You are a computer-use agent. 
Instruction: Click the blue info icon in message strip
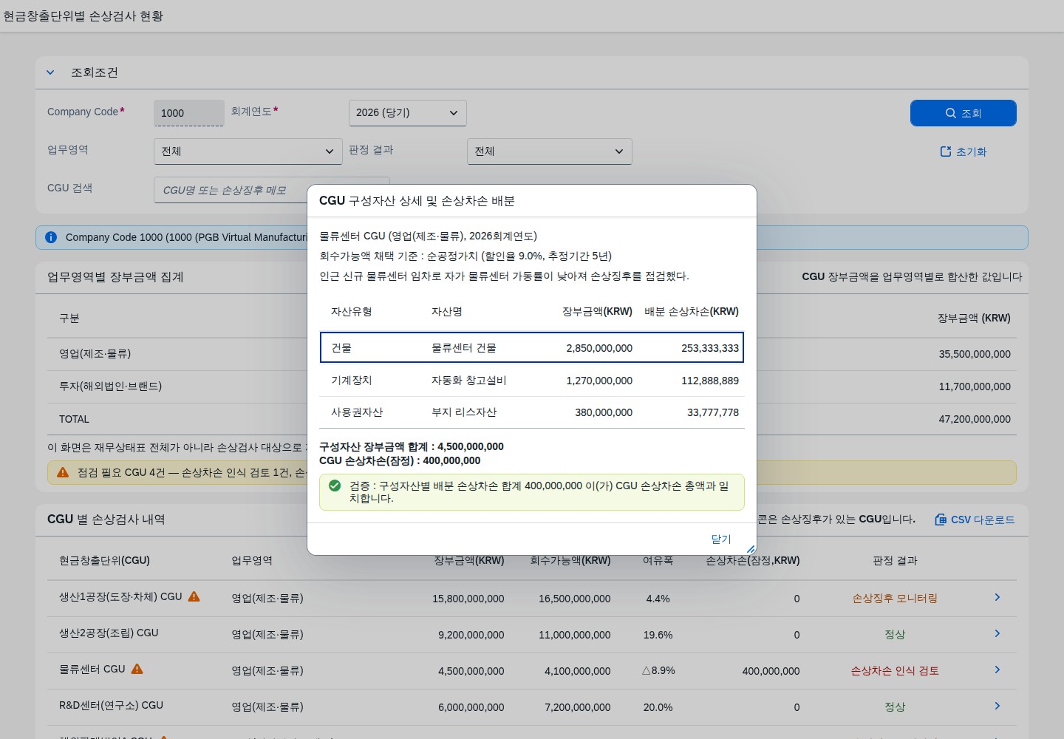click(51, 237)
